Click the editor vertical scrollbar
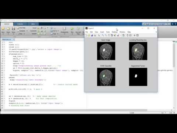The image size is (177, 133). 174,75
